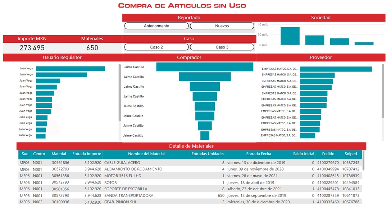
Task: Select the Anteriormente slicer button
Action: 156,26
